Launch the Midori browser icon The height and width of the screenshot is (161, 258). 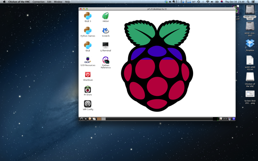[x=105, y=17]
